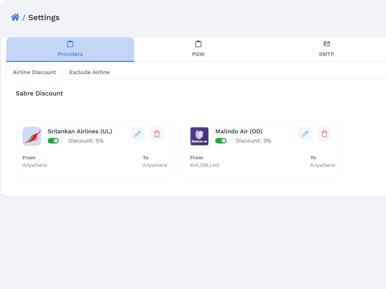
Task: Click the Providers tab clipboard icon
Action: point(70,44)
